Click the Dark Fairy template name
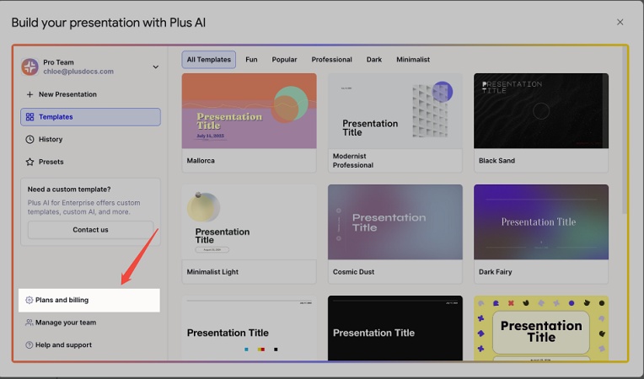Screen dimensions: 644x379 pyautogui.click(x=495, y=272)
